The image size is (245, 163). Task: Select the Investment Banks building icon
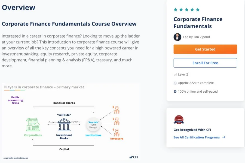tap(64, 124)
